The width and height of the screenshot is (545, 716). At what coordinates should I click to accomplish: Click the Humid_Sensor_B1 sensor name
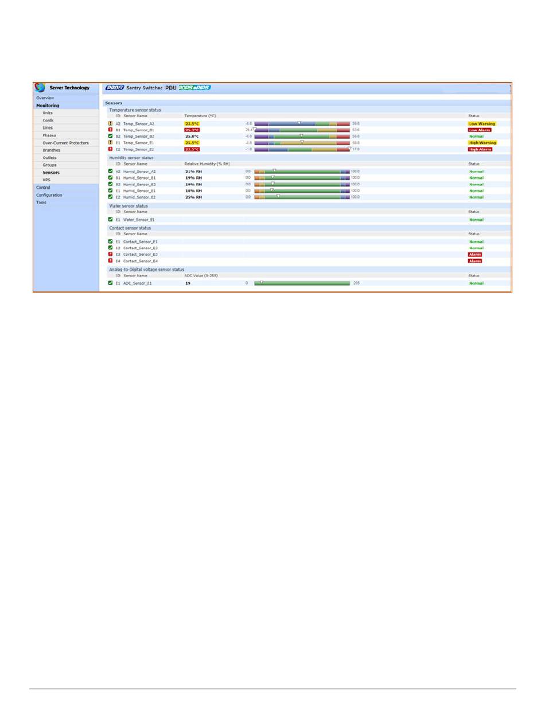(139, 178)
